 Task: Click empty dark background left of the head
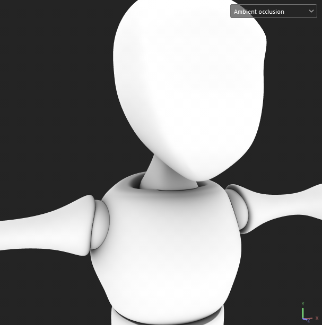[53, 79]
